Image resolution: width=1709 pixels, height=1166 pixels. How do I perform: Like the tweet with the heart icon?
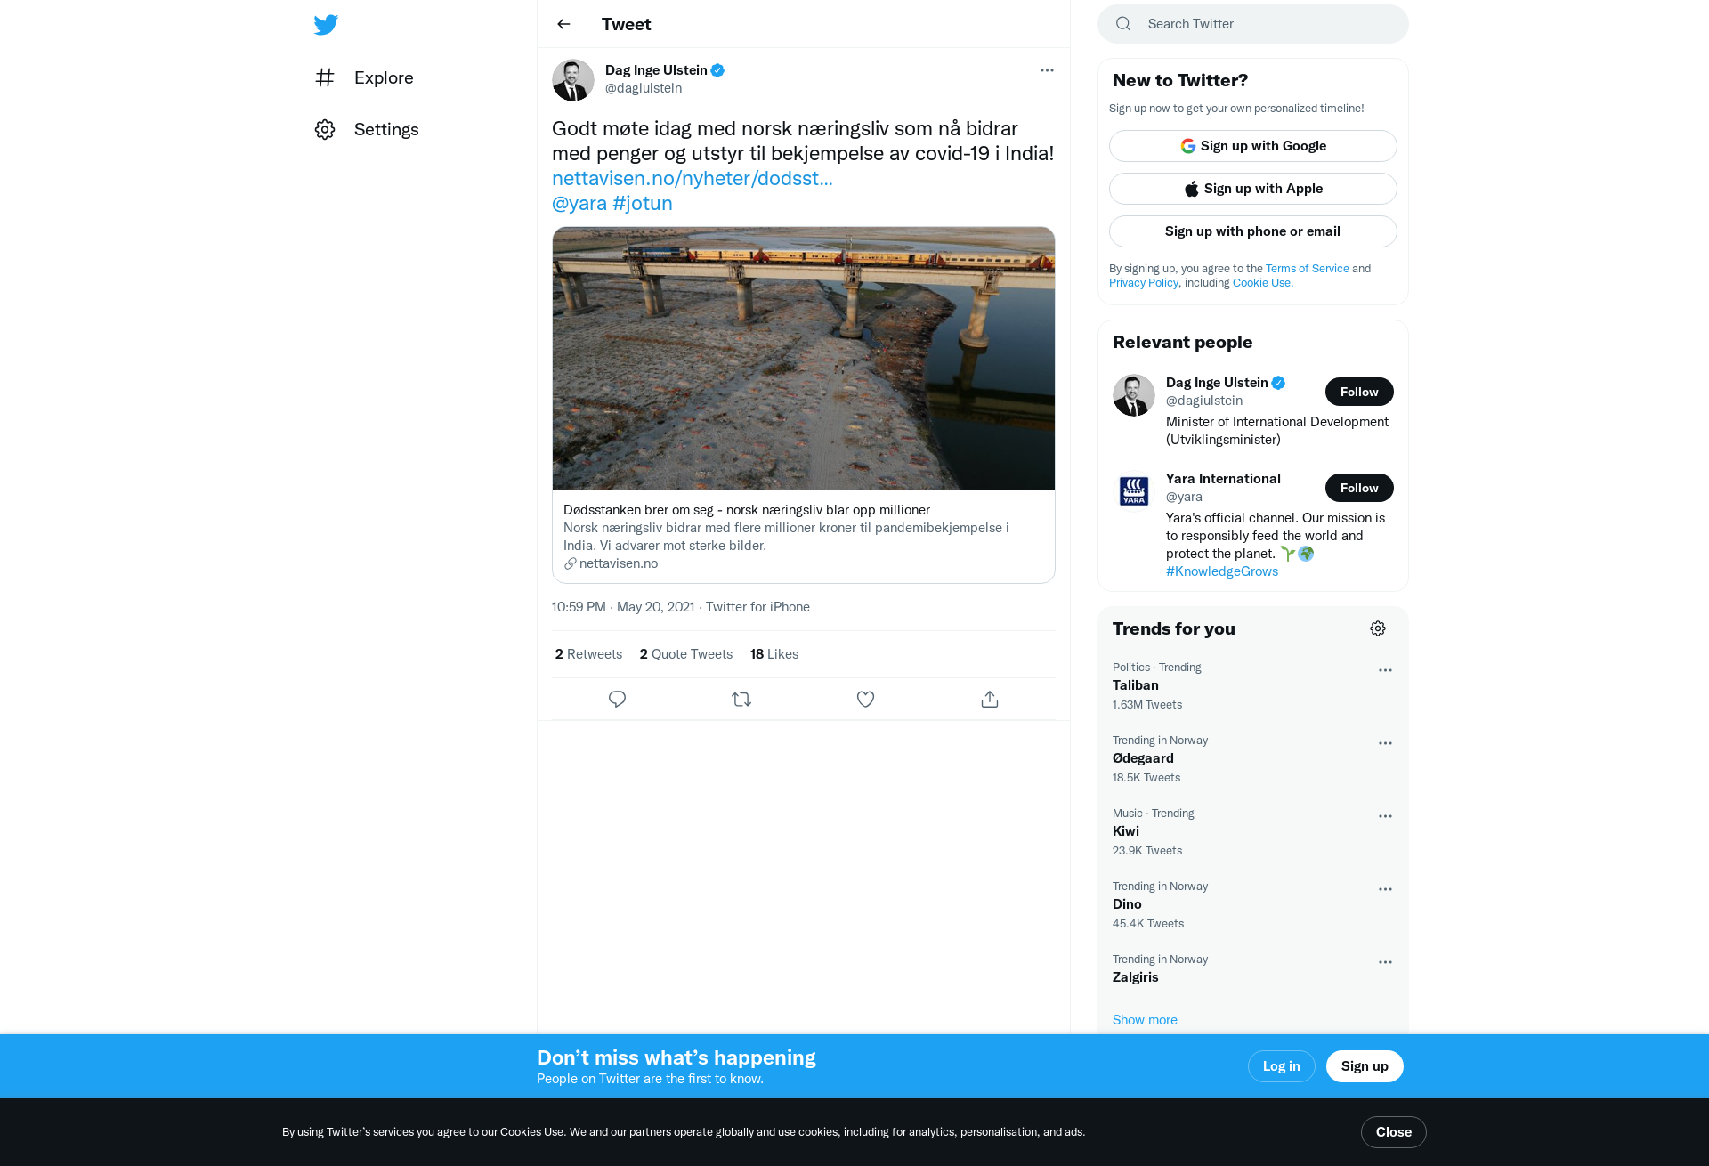point(865,700)
